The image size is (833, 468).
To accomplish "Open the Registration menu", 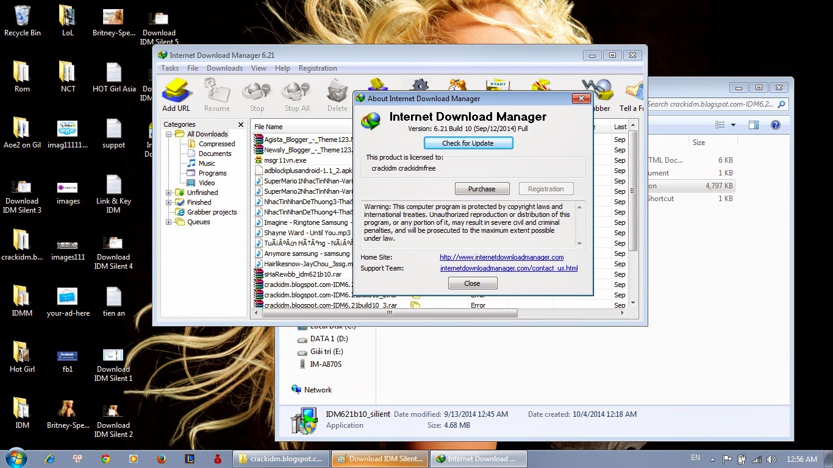I will click(x=318, y=68).
